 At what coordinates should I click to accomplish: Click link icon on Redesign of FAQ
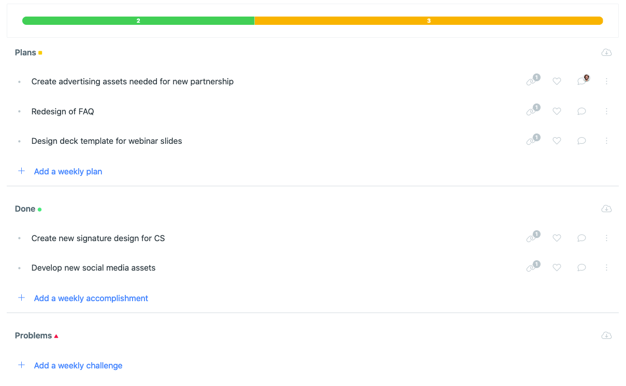pos(531,111)
